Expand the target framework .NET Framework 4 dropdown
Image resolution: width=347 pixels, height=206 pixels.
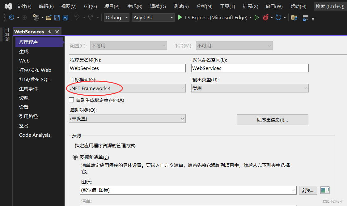click(127, 88)
